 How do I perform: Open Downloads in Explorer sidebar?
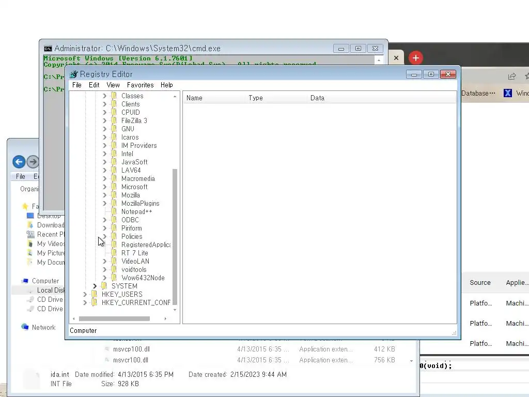point(51,225)
